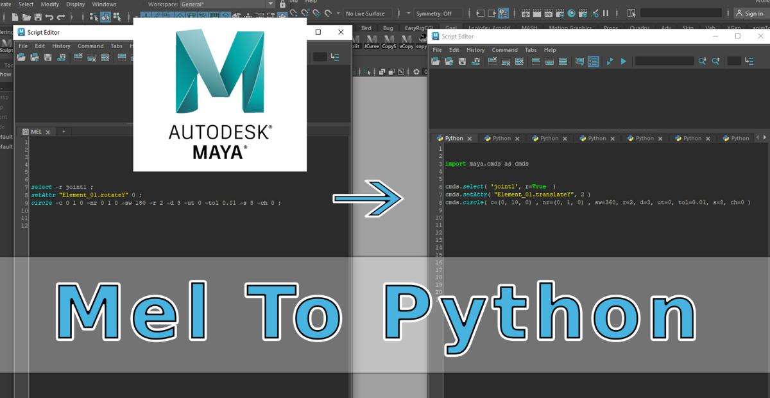Viewport: 770px width, 398px height.
Task: Click Clear History icon in MEL Script Editor
Action: [78, 57]
